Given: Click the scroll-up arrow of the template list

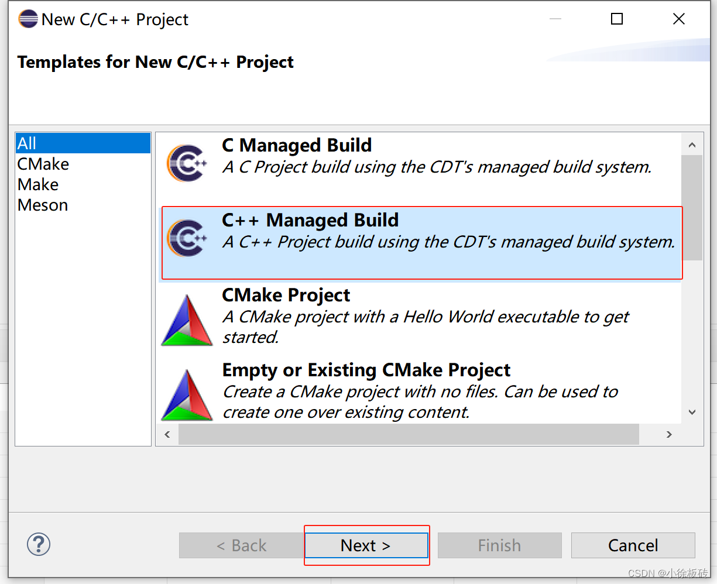Looking at the screenshot, I should 692,144.
